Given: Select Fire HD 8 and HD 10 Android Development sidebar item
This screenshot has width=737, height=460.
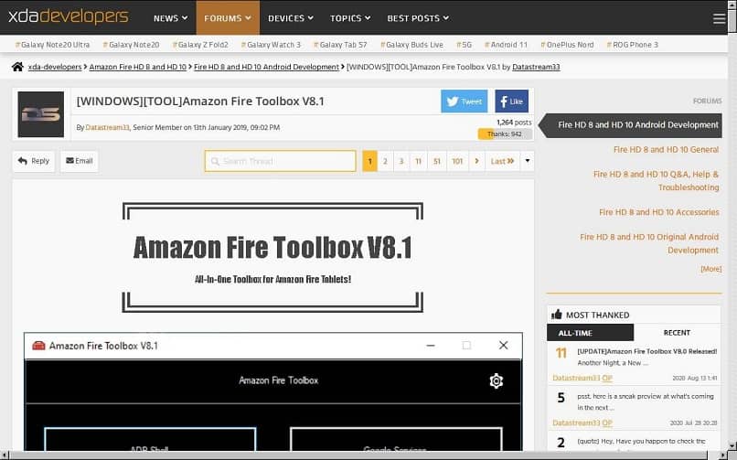Looking at the screenshot, I should (631, 125).
